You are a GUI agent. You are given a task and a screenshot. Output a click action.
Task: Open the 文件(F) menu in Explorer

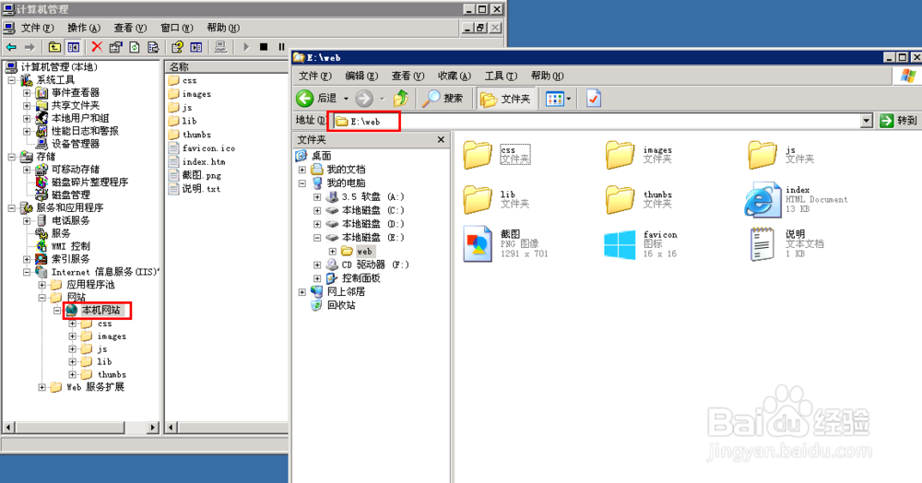315,76
